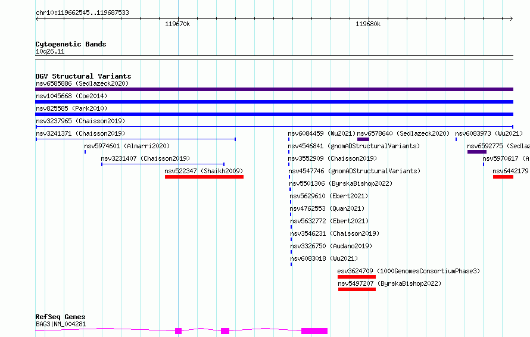Click the blue bar under nsv1045668

coord(274,102)
